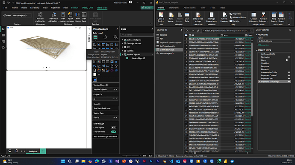Adjust the report zoom slider
The image size is (295, 165).
(126, 156)
